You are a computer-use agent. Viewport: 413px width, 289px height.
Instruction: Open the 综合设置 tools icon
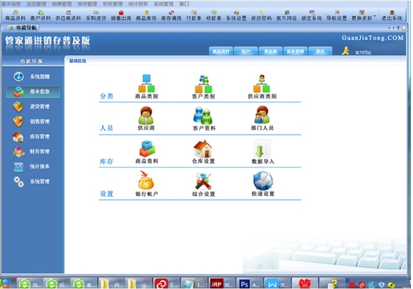(x=203, y=184)
